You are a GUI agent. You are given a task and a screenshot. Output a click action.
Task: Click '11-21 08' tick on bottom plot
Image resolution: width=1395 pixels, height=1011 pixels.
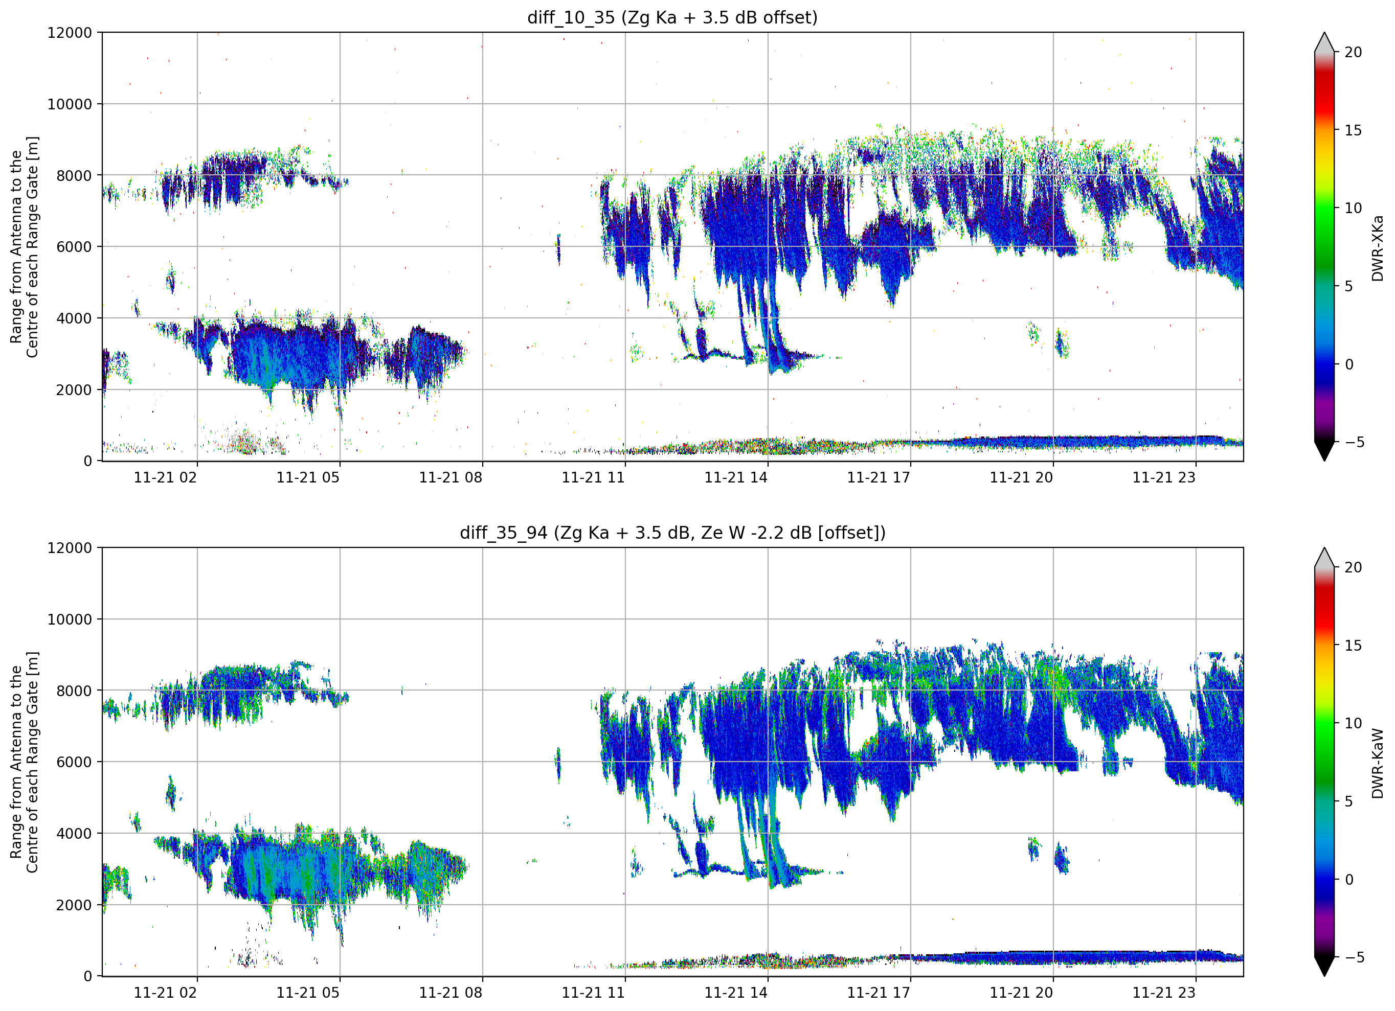pos(450,993)
